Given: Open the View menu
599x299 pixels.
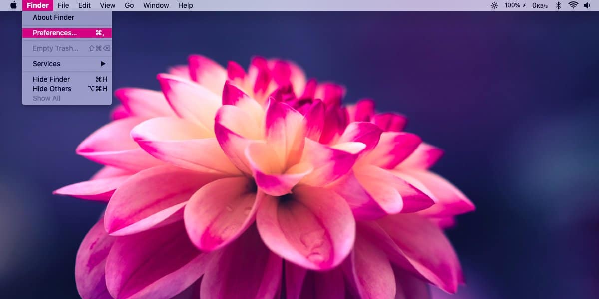Looking at the screenshot, I should tap(107, 5).
